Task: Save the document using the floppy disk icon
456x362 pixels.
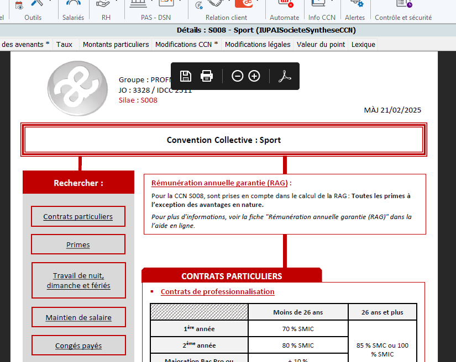Action: coord(186,76)
